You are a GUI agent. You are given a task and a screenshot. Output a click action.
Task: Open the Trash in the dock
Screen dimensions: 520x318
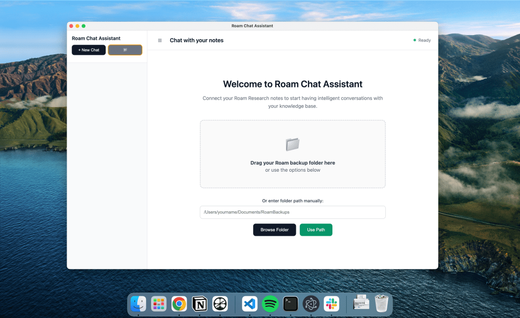pyautogui.click(x=382, y=304)
